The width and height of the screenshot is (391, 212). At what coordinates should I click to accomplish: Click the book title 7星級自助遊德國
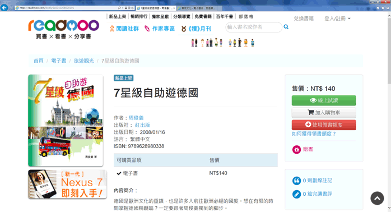click(x=156, y=93)
